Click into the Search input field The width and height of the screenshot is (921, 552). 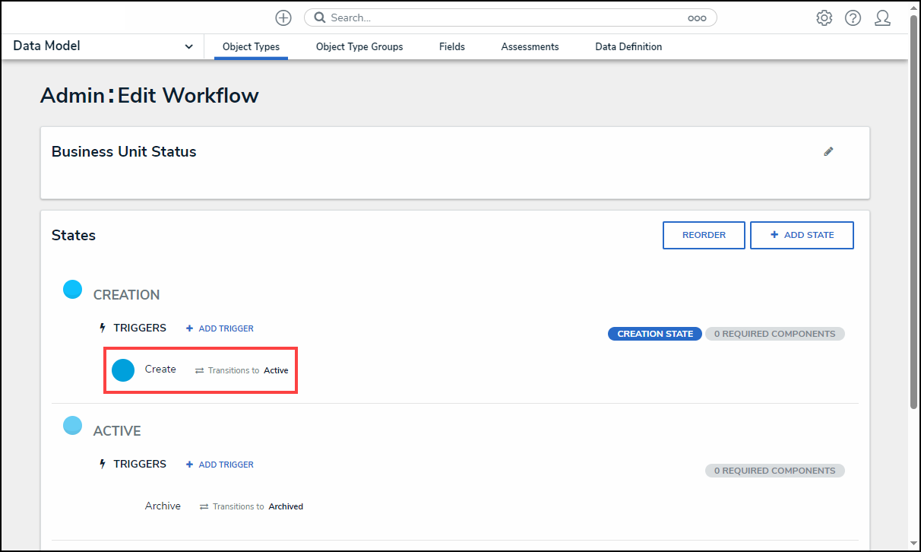click(x=502, y=17)
